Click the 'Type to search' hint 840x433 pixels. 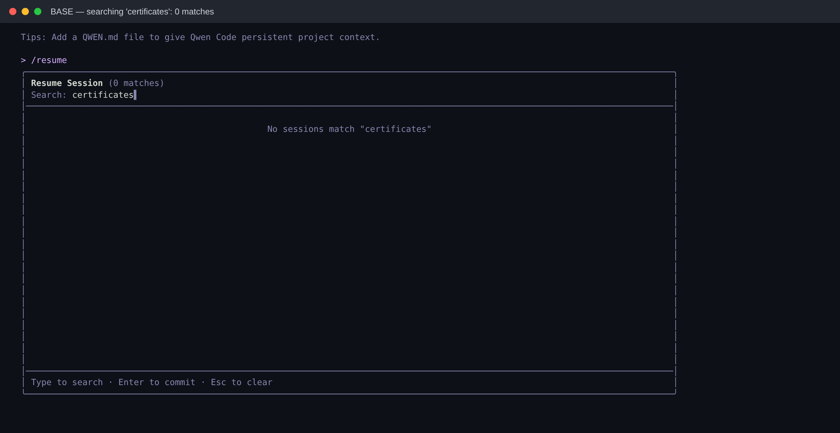click(x=67, y=382)
